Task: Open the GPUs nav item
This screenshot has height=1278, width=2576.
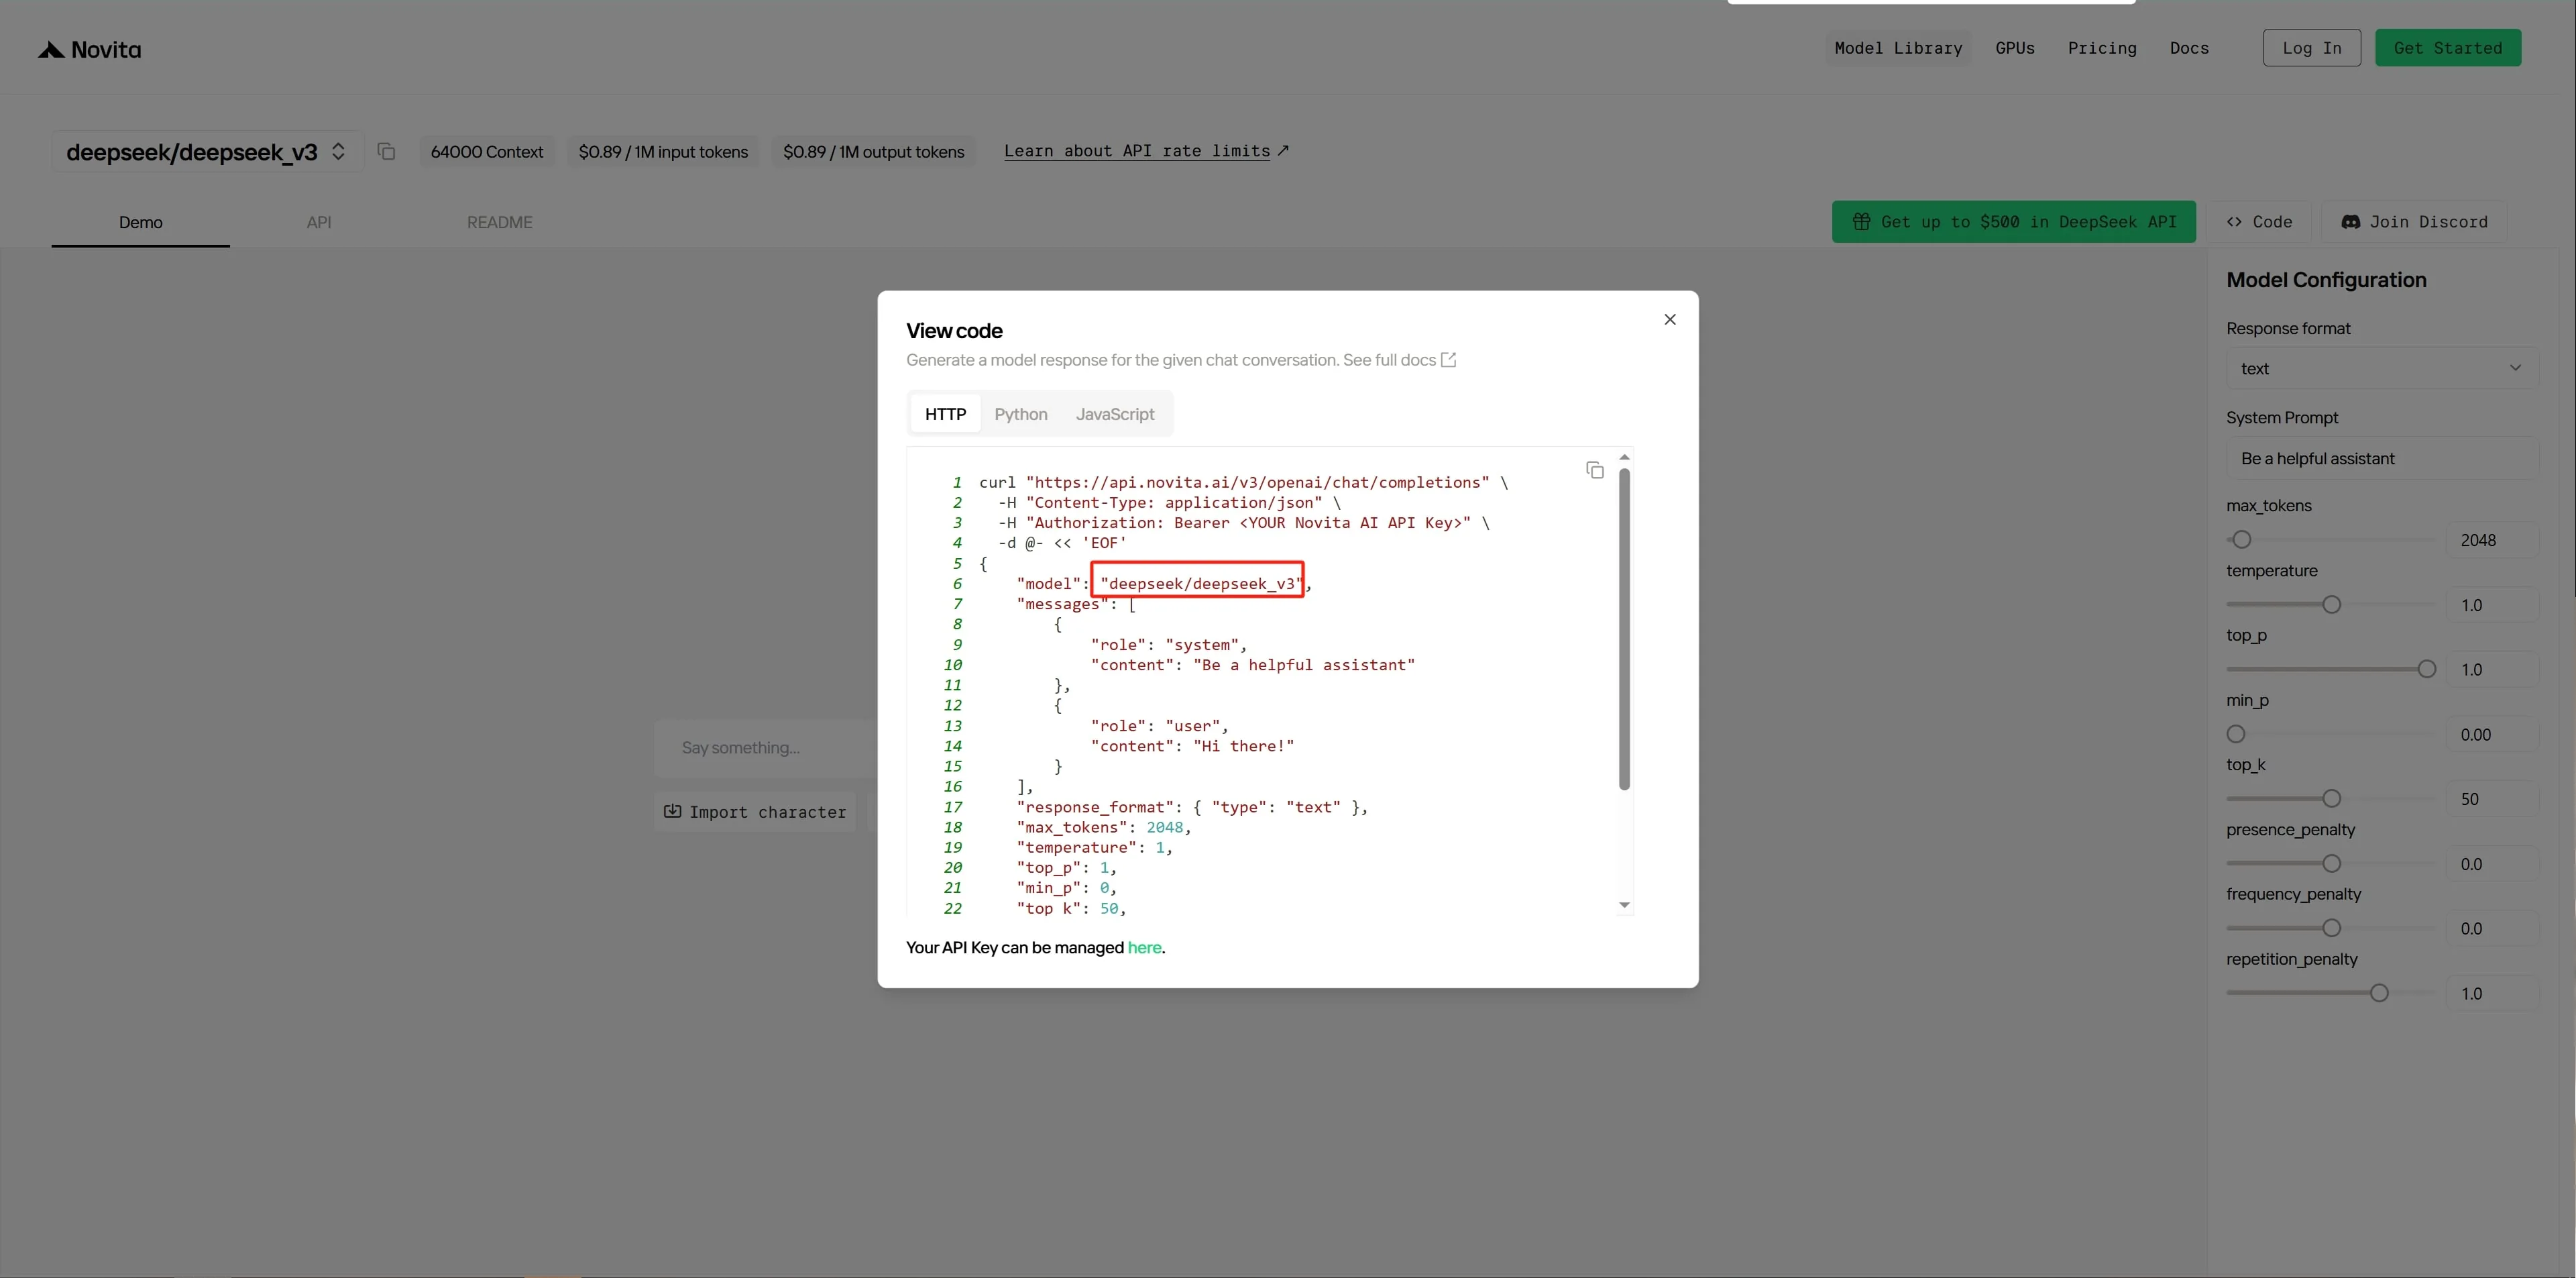Action: (2014, 48)
